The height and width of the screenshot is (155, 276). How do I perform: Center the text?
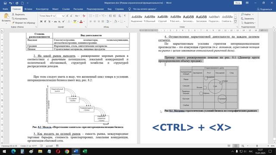point(94,22)
